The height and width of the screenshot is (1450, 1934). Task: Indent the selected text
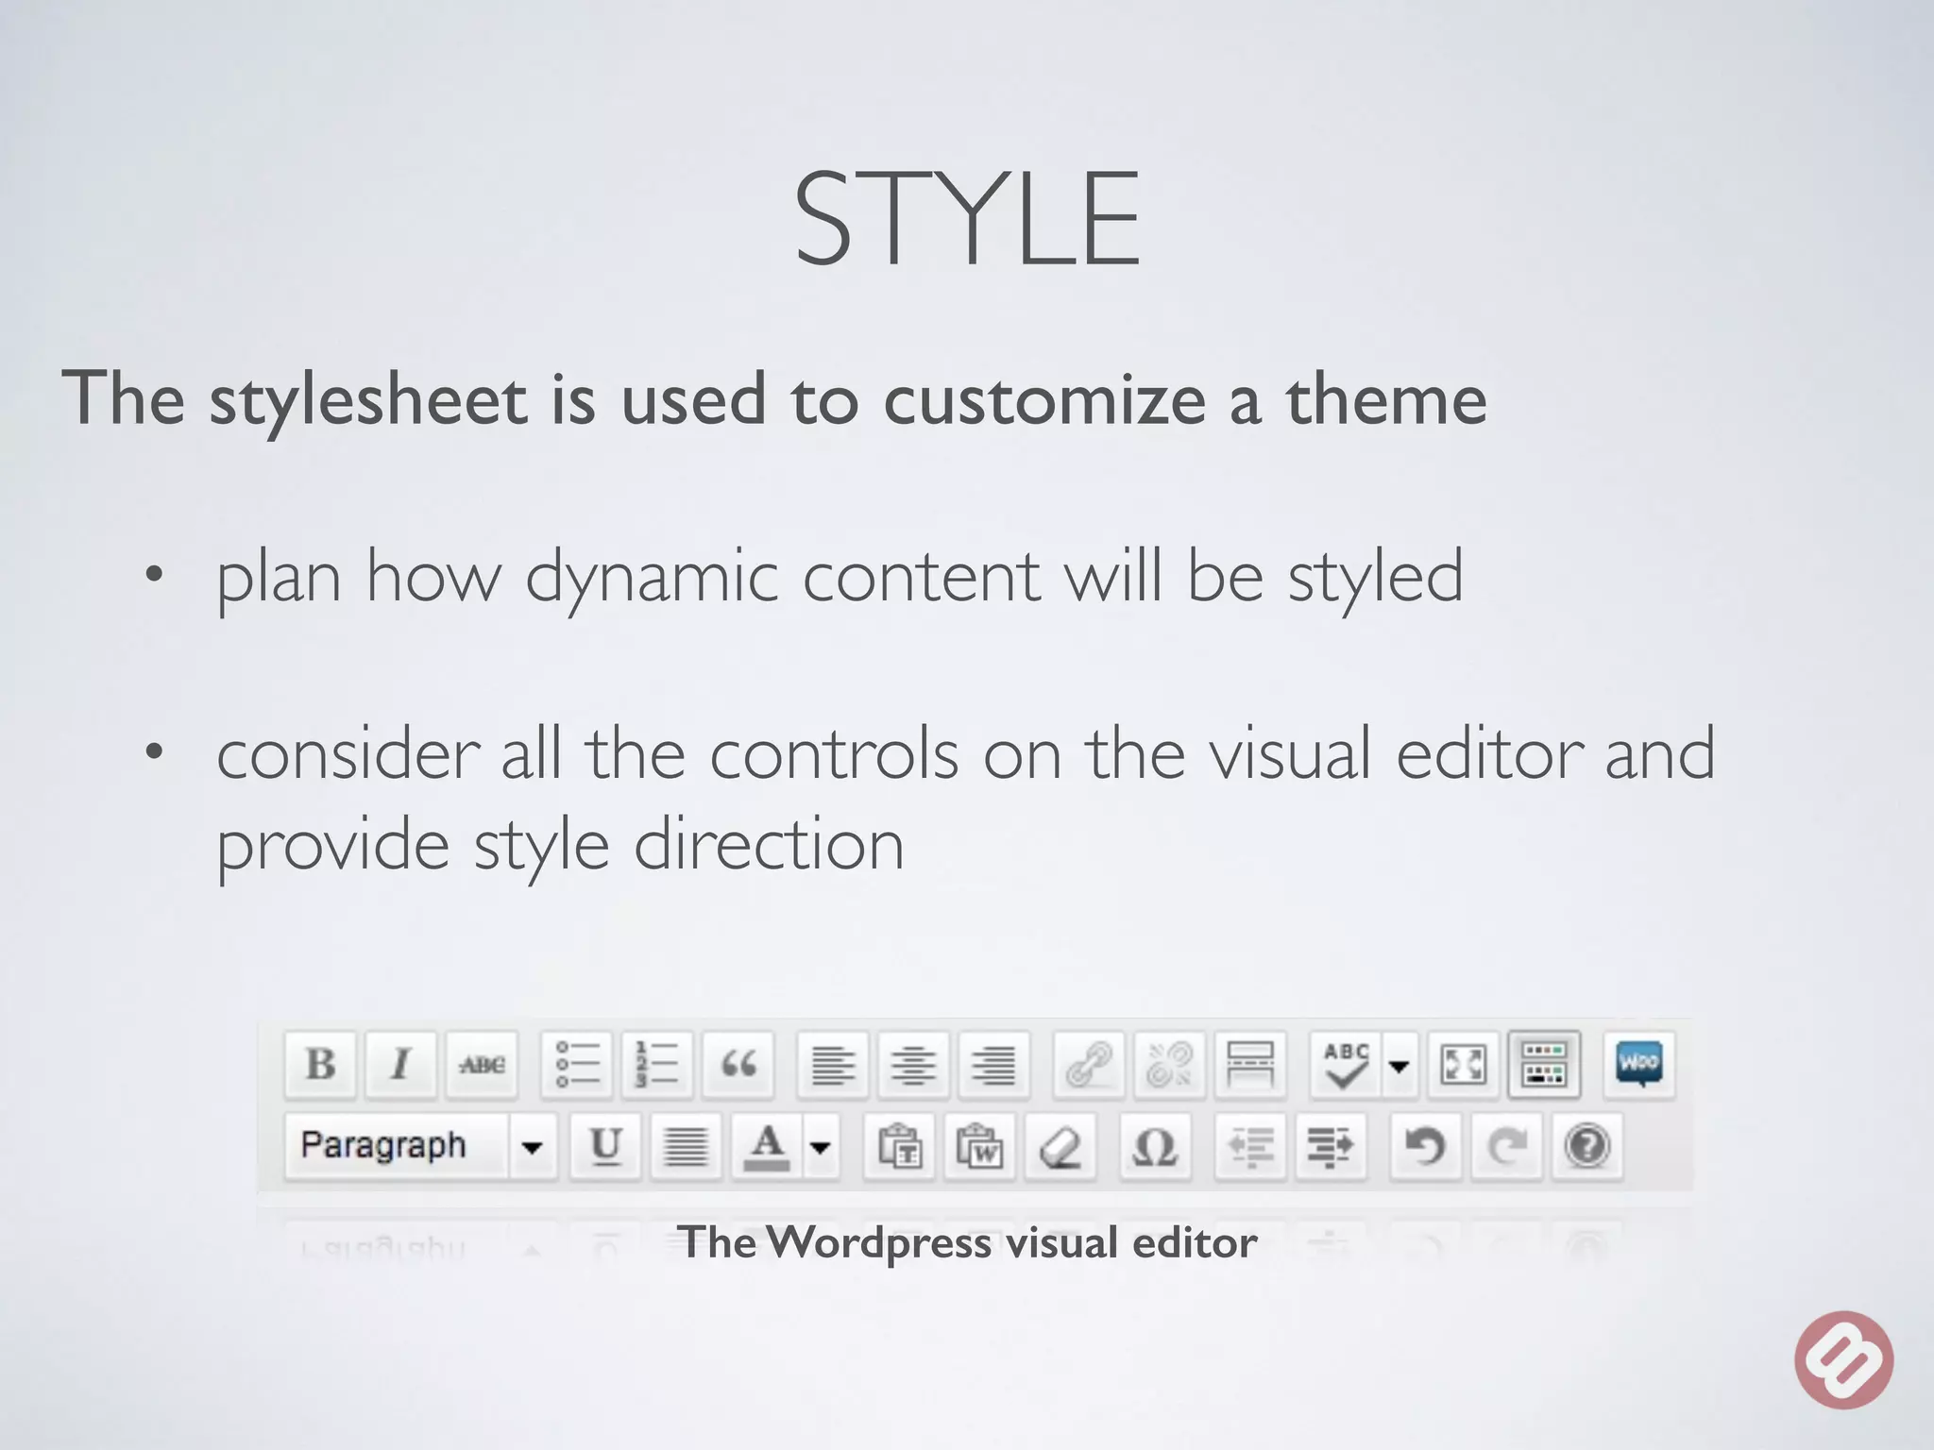coord(1331,1145)
